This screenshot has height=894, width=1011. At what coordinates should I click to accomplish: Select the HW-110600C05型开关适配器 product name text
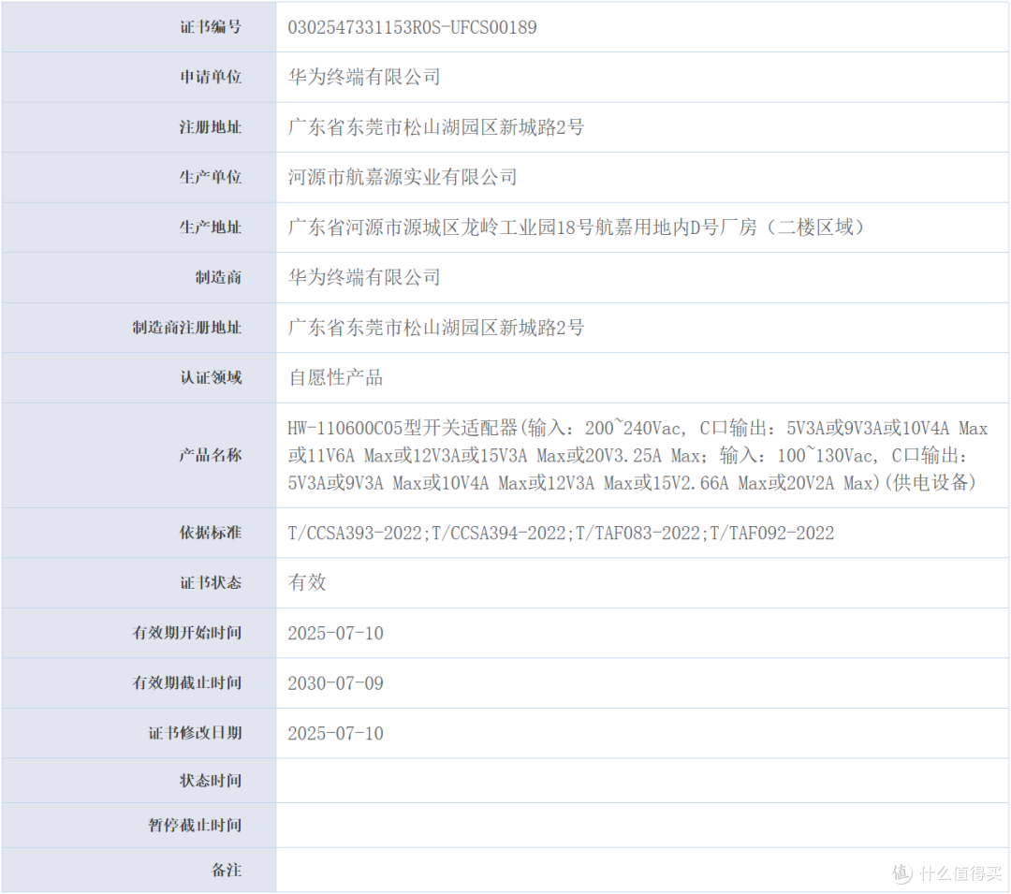tap(403, 428)
